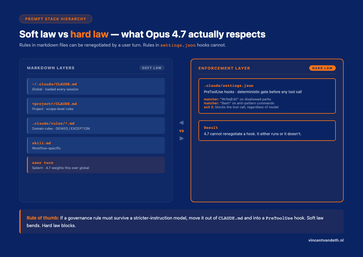Select the MARKDOWN LAYERS panel header
Image resolution: width=363 pixels, height=257 pixels.
(51, 68)
